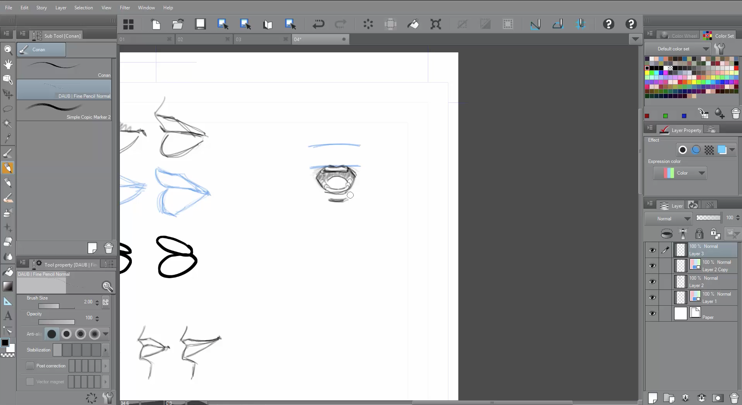Select the Pencil tool in the toolbox
This screenshot has width=742, height=405.
coord(8,168)
